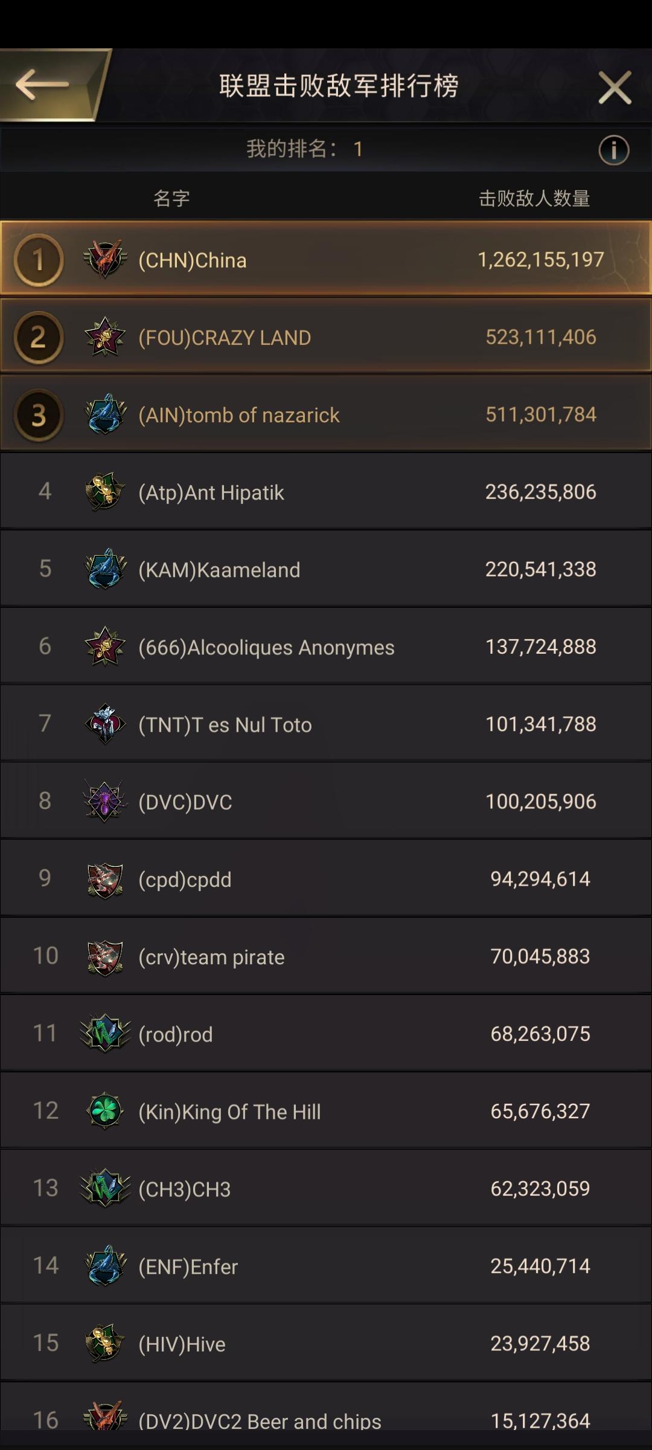Tap the (rod)rod mantis emblem

point(105,1033)
